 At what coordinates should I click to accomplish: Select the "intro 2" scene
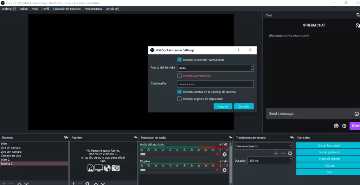(34, 159)
